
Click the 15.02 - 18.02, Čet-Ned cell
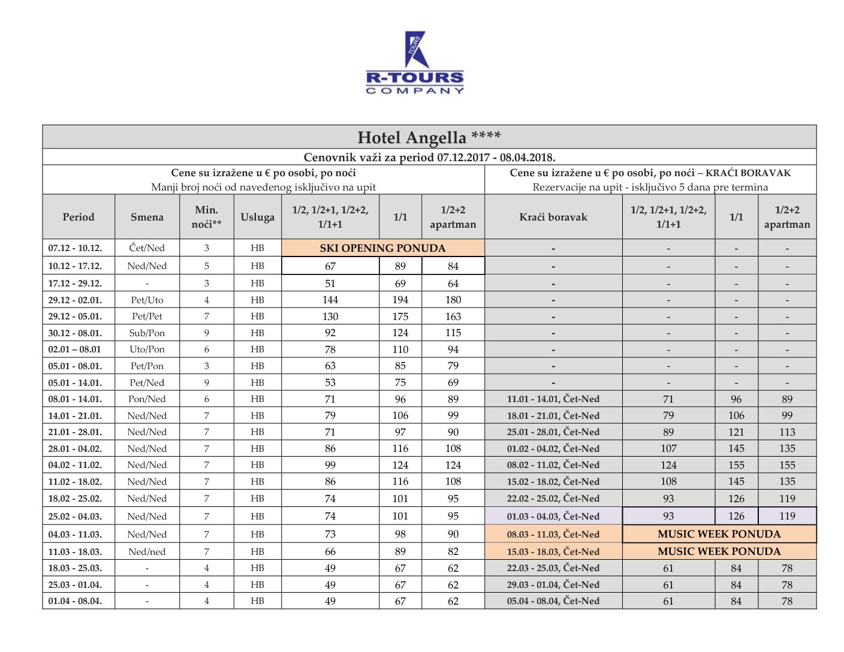pos(553,481)
